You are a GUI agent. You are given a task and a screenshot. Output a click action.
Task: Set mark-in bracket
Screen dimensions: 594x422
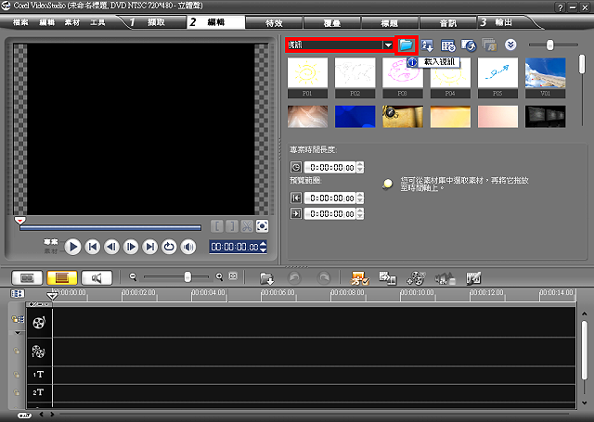(216, 226)
